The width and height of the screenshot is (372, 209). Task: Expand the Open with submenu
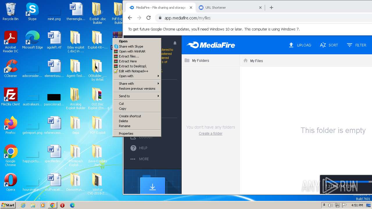coord(137,76)
